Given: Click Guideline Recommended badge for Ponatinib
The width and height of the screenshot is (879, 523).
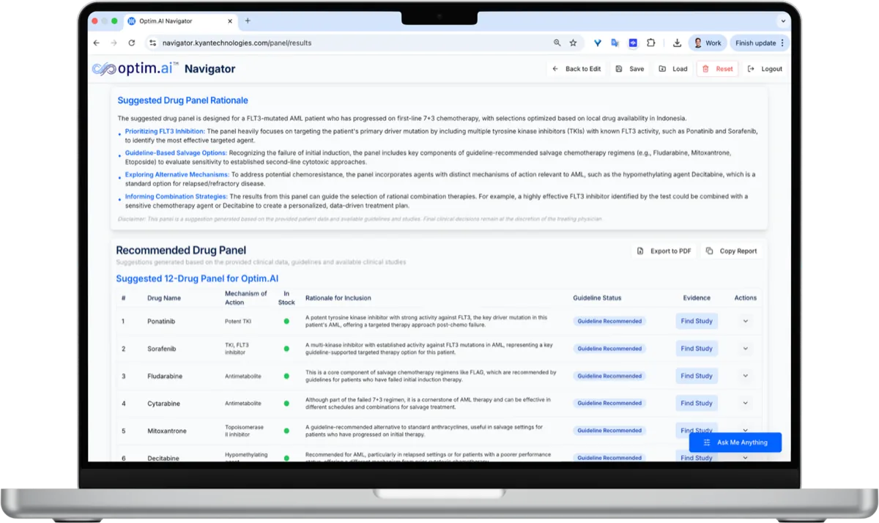Looking at the screenshot, I should pyautogui.click(x=609, y=322).
